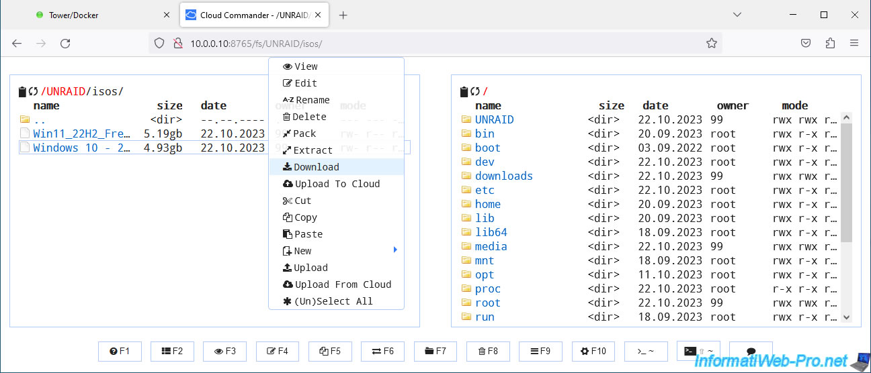Open F10 settings gear button

click(x=593, y=351)
